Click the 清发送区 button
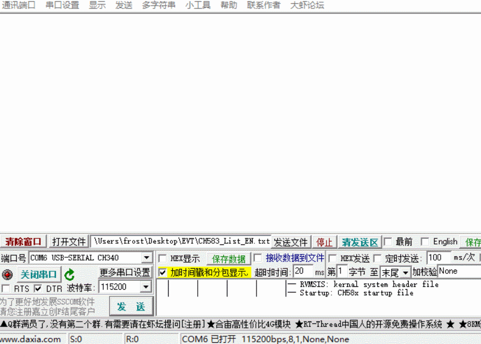The image size is (481, 344). point(360,242)
